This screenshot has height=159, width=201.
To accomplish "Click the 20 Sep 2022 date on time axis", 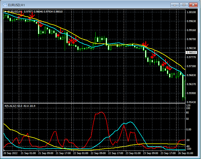I will [x=11, y=153].
